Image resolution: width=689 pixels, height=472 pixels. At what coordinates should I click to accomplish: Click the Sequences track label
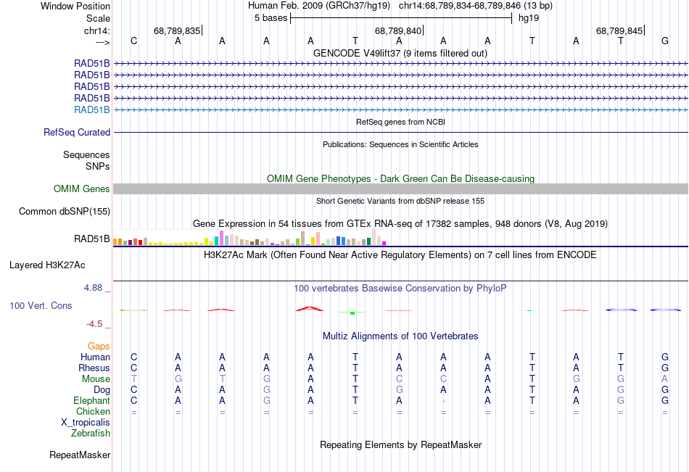(x=86, y=154)
